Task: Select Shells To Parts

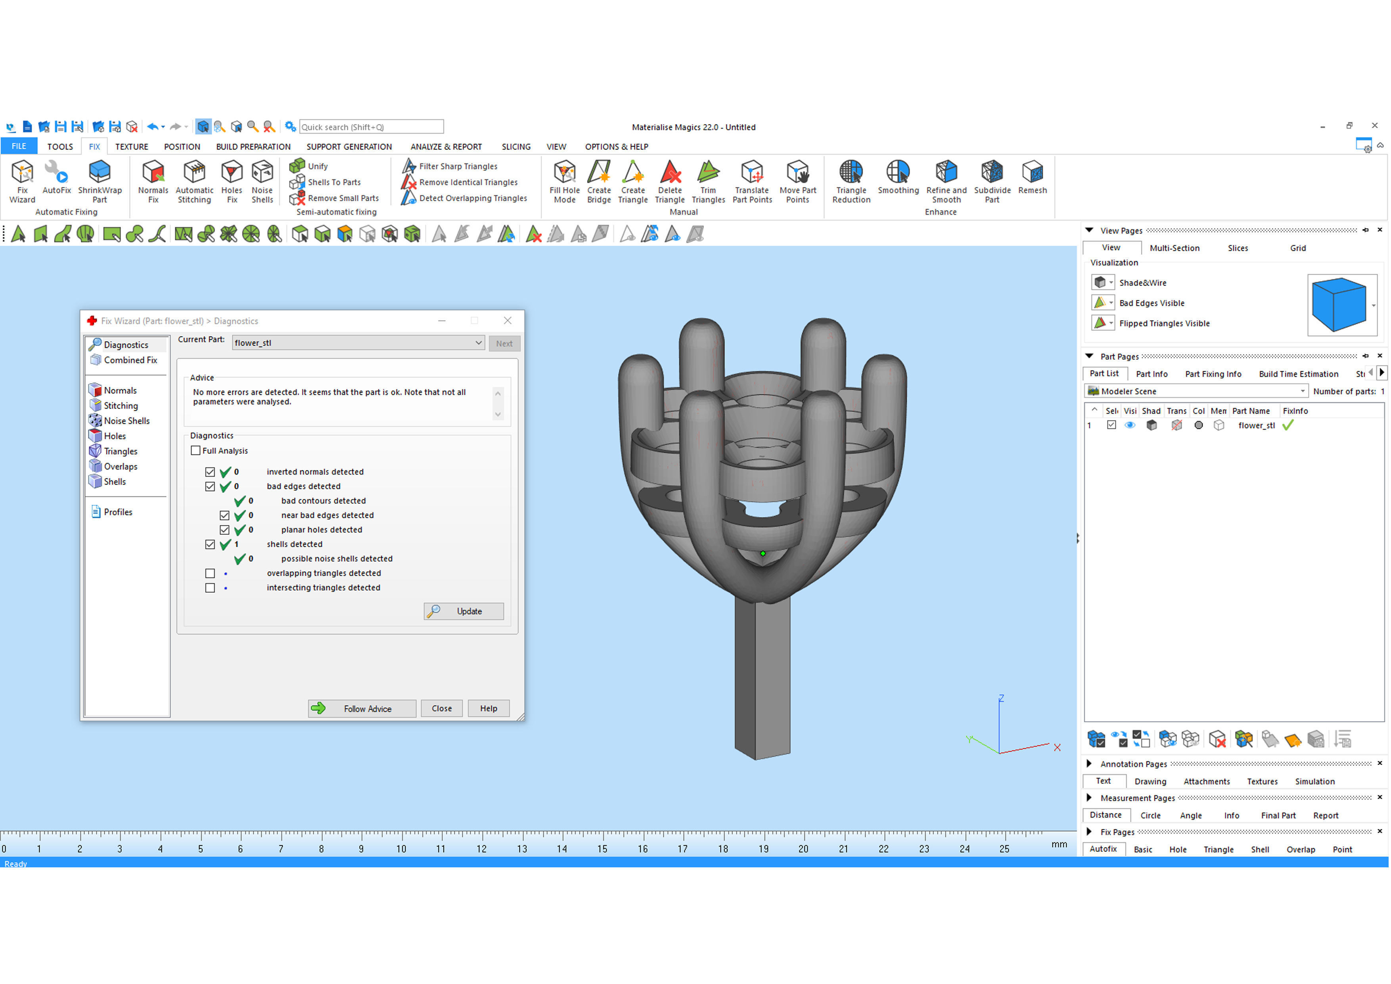Action: (x=325, y=182)
